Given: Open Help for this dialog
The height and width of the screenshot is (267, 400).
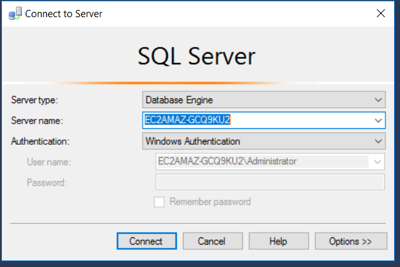Looking at the screenshot, I should tap(279, 241).
